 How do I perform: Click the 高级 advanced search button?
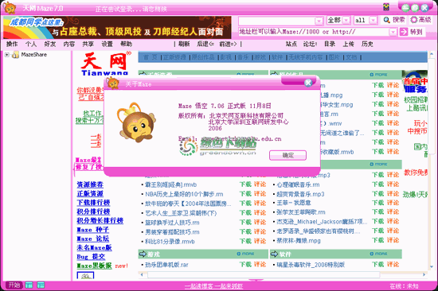[x=421, y=20]
